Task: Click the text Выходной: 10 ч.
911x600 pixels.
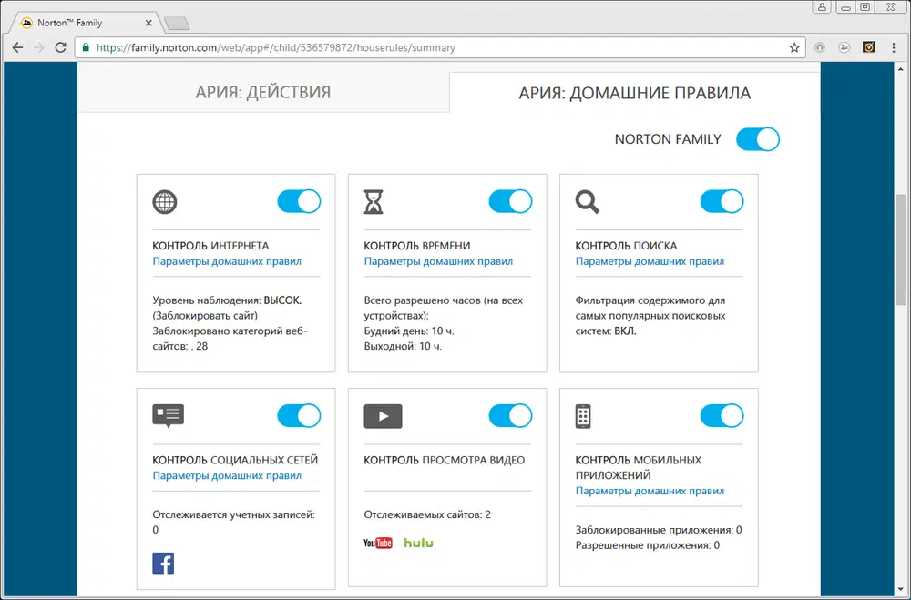Action: (403, 346)
